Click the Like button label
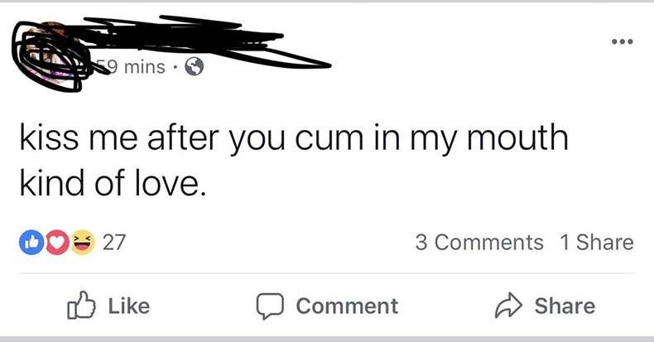The height and width of the screenshot is (342, 654). 129,306
